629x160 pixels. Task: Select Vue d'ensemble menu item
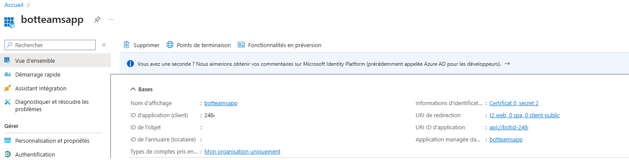click(x=55, y=61)
